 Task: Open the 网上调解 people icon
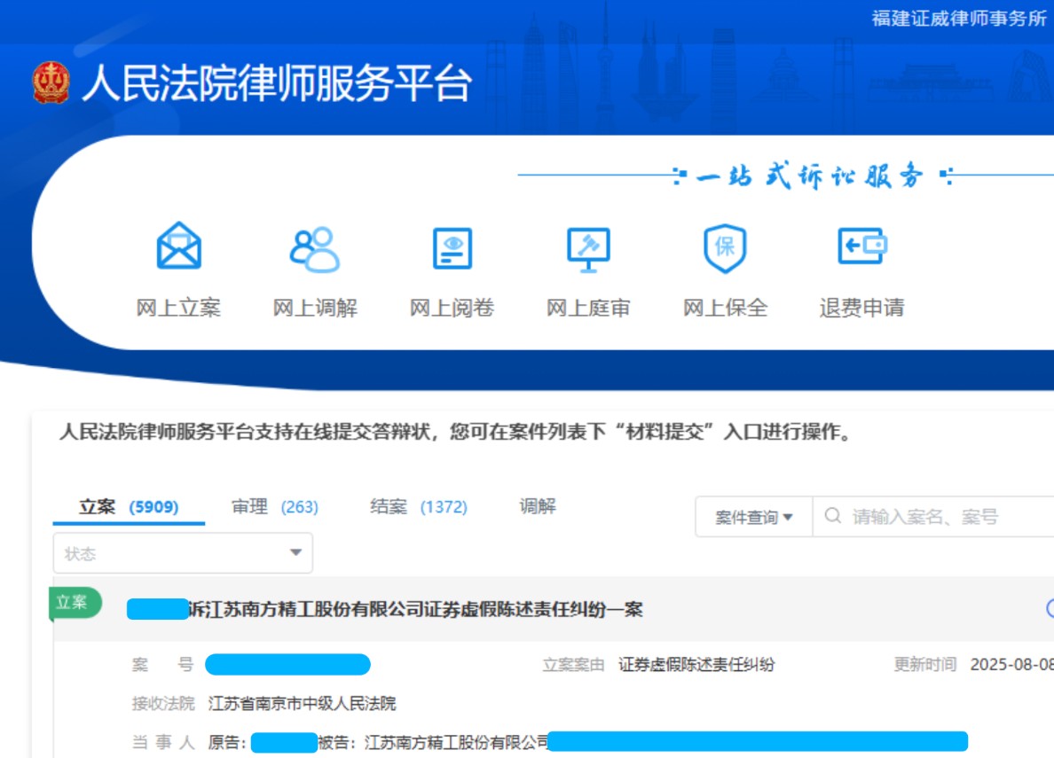(315, 248)
